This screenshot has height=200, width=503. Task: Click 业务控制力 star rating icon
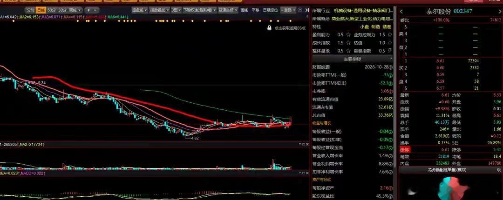pos(390,34)
